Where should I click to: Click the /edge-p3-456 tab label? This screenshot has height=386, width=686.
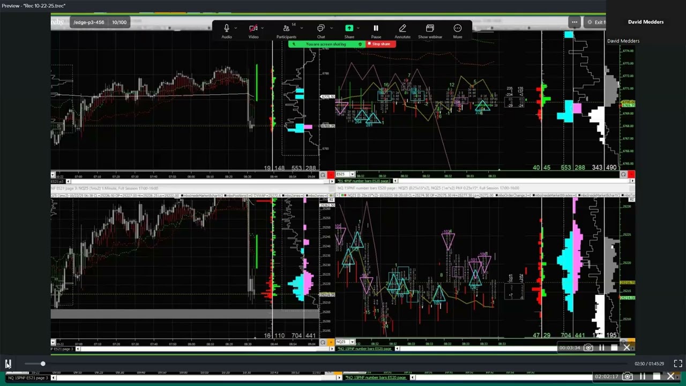click(89, 23)
